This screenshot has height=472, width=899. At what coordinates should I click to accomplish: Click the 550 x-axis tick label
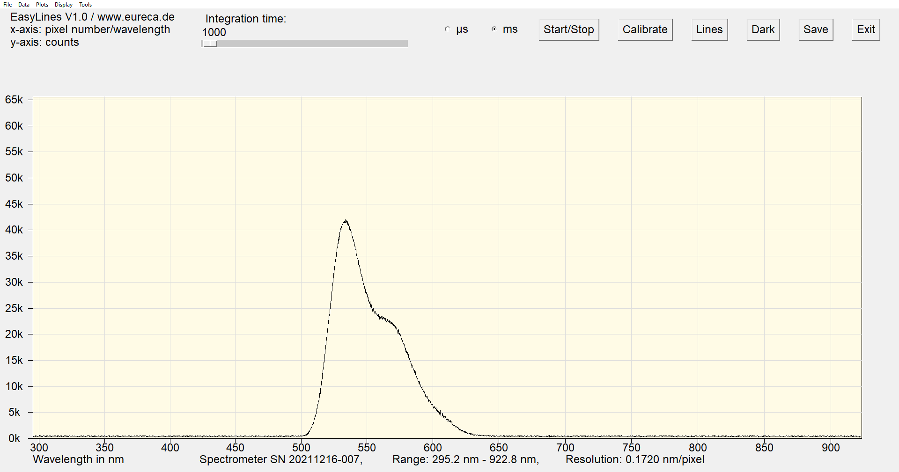367,448
